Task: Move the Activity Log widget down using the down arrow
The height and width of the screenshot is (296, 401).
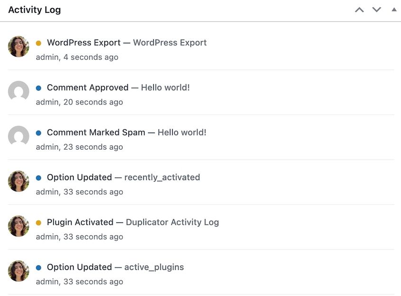Action: (376, 9)
